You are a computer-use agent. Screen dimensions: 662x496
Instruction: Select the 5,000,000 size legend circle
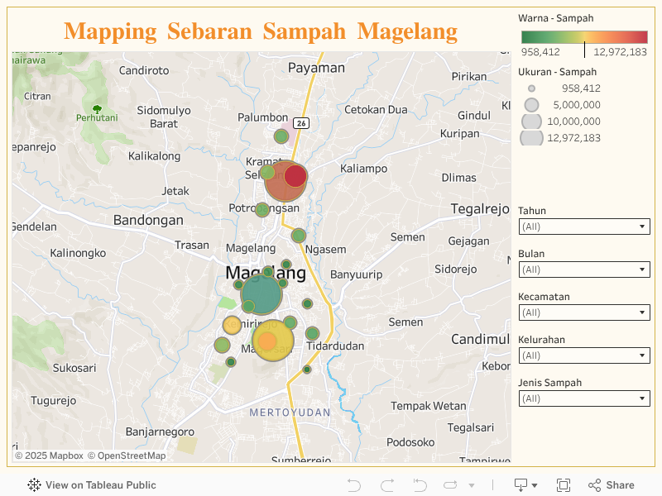pyautogui.click(x=531, y=105)
